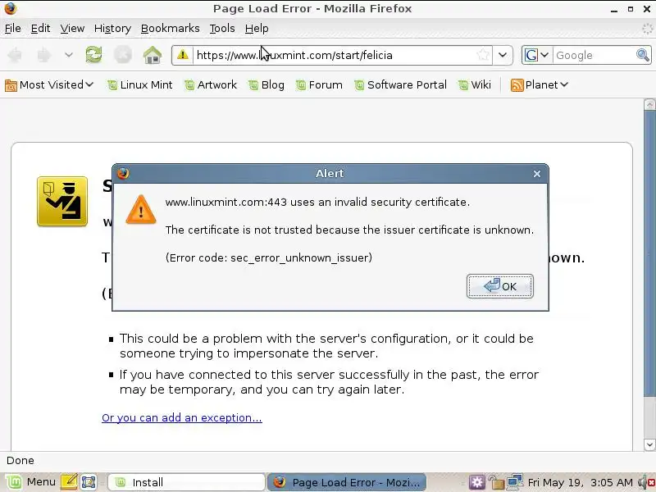
Task: Open the Linux Mint bookmark
Action: [x=139, y=85]
